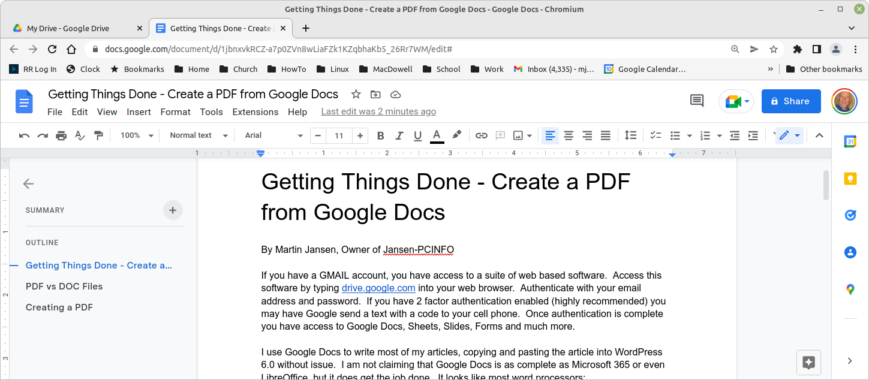Jump to Creating a PDF outline heading
The height and width of the screenshot is (380, 869).
59,307
